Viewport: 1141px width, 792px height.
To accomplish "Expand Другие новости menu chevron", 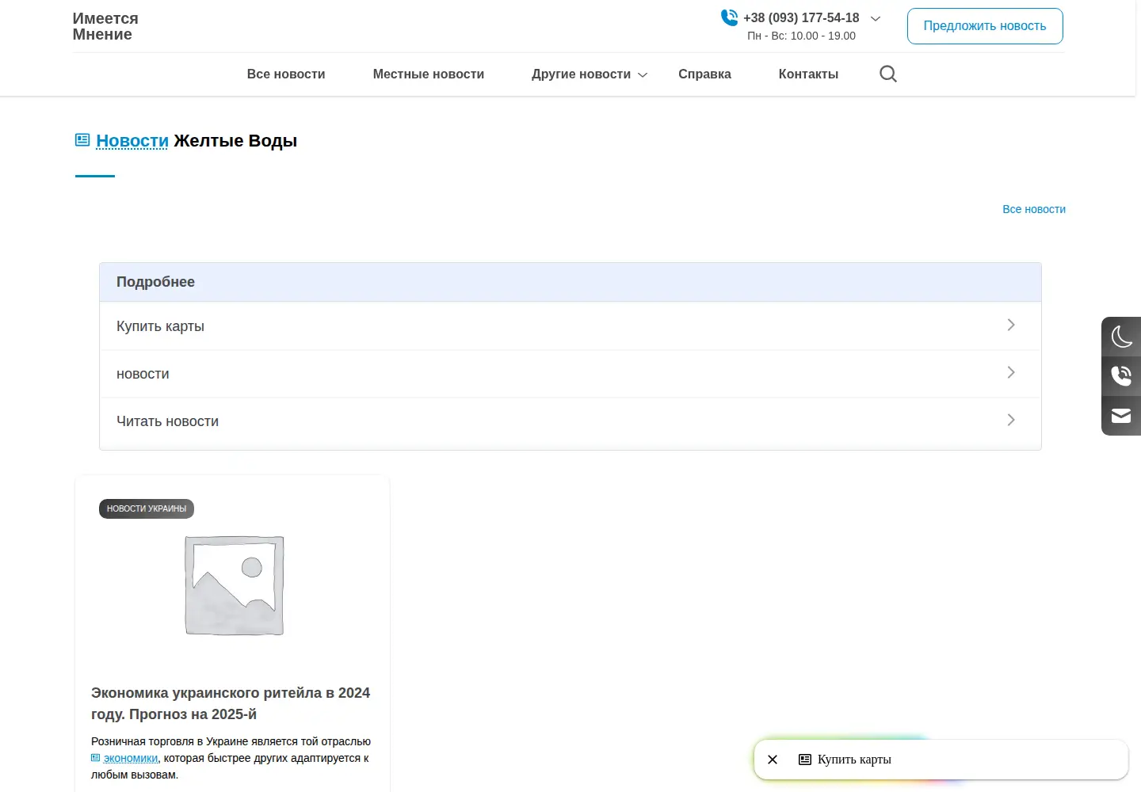I will [643, 74].
